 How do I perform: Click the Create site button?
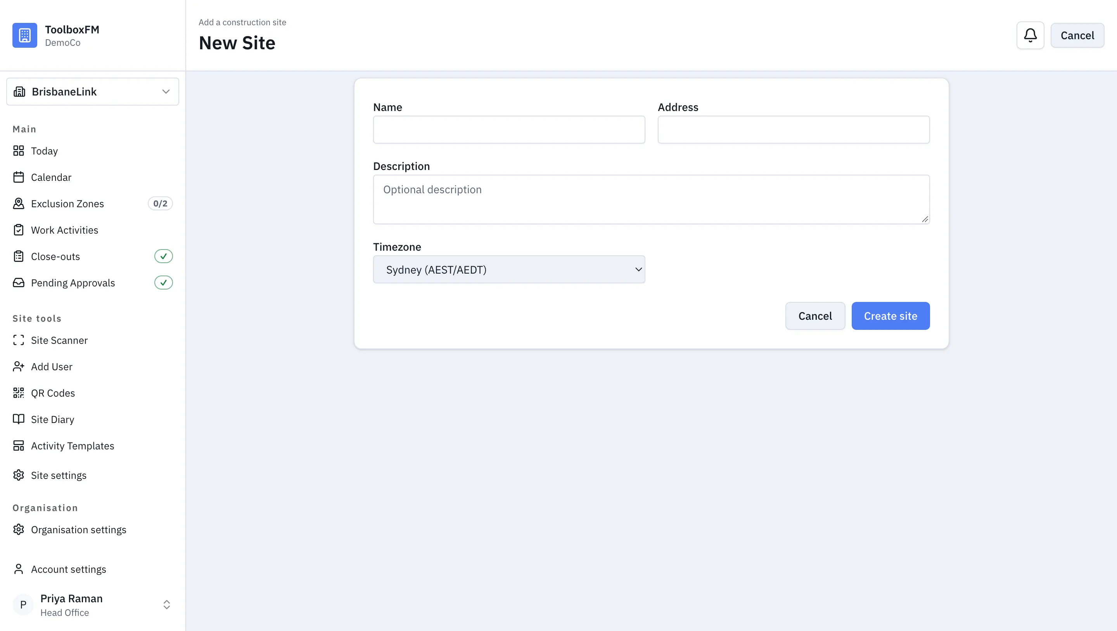coord(890,316)
